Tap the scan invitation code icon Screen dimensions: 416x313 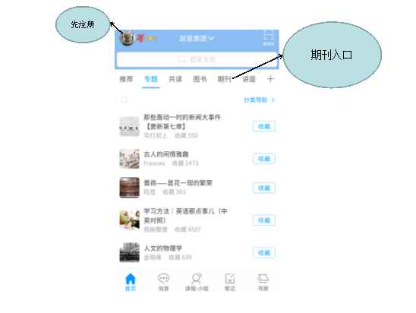[x=269, y=38]
